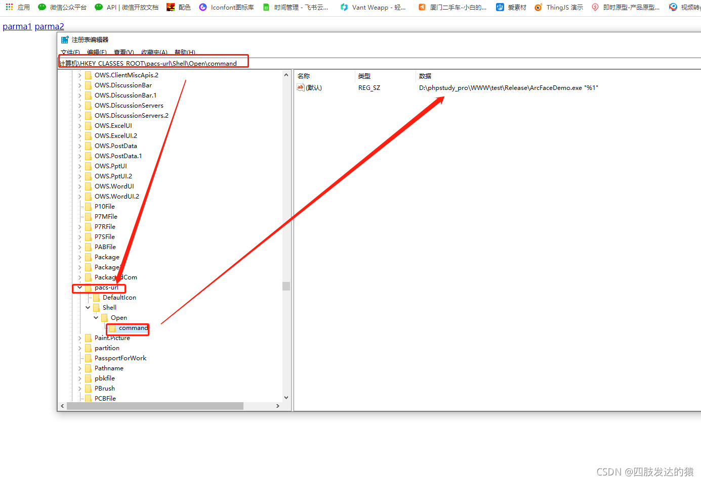Screen dimensions: 701x481
Task: Select the pacs-url key
Action: coord(107,287)
